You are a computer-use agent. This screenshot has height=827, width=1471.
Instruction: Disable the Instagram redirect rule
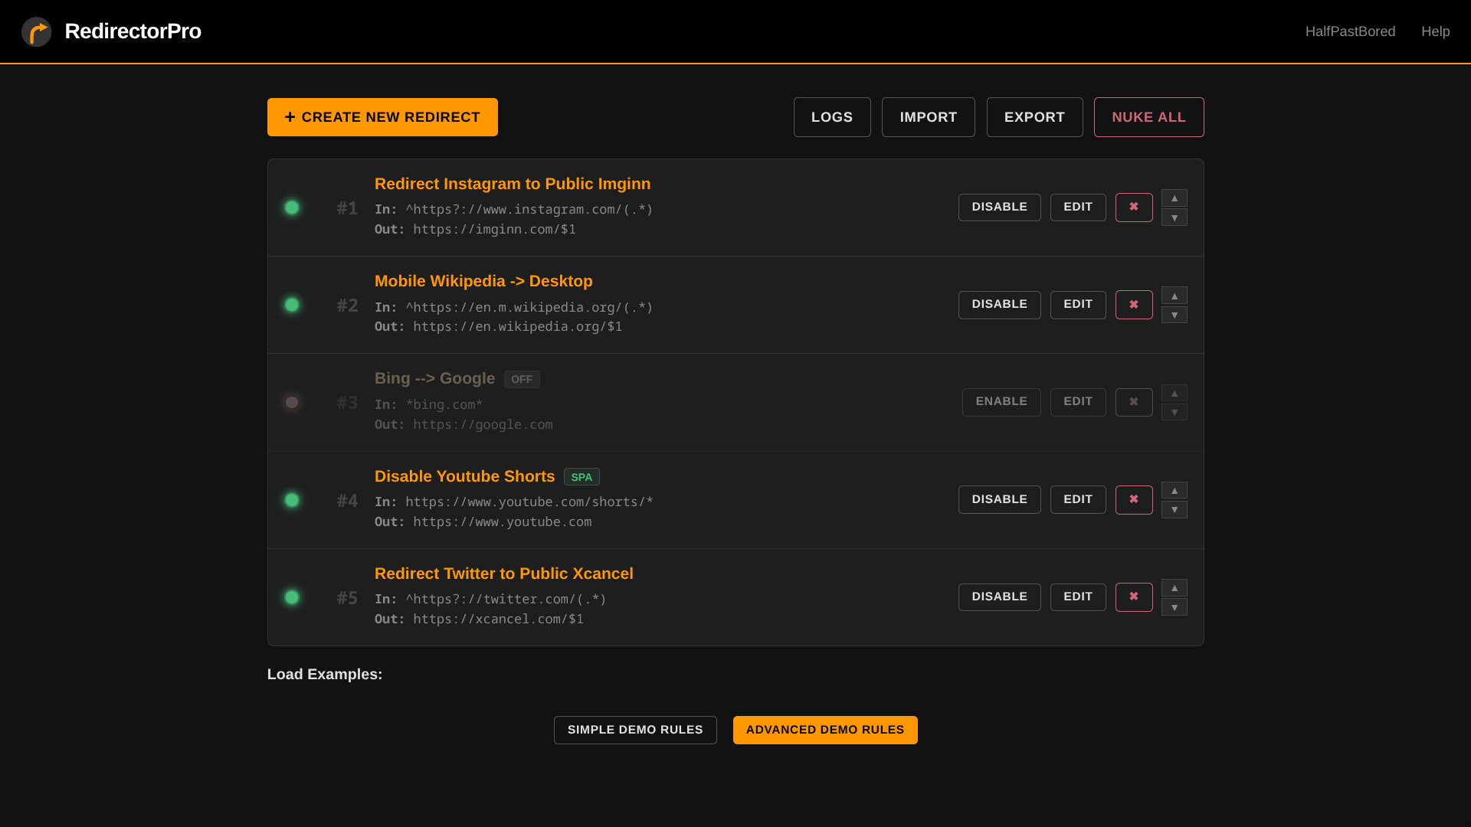click(x=999, y=208)
